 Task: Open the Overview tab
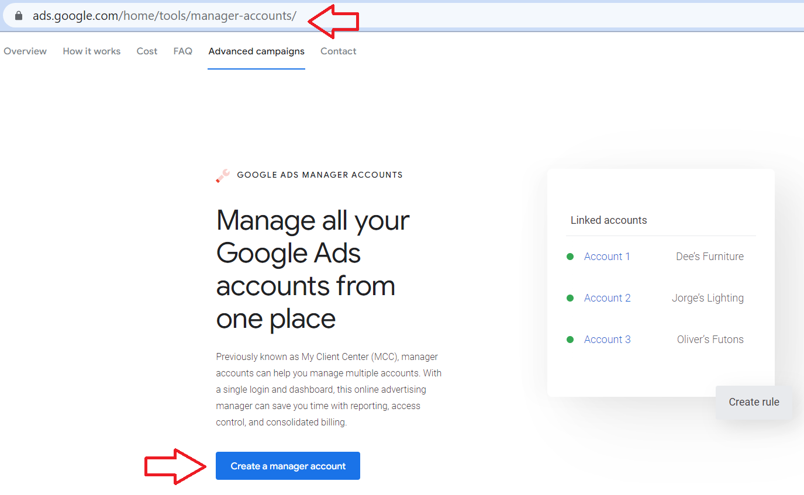(25, 51)
